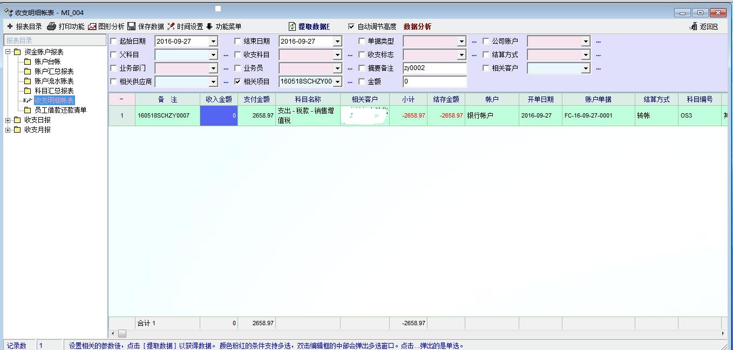Click the 返回 icon at top right

[x=693, y=26]
